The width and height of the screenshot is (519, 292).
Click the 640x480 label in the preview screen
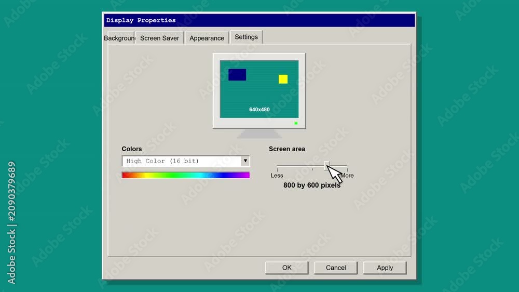coord(259,110)
